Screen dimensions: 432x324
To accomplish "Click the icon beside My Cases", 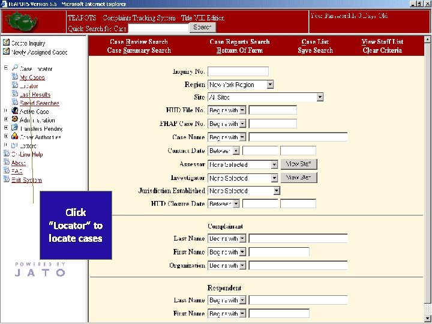I will pyautogui.click(x=15, y=76).
